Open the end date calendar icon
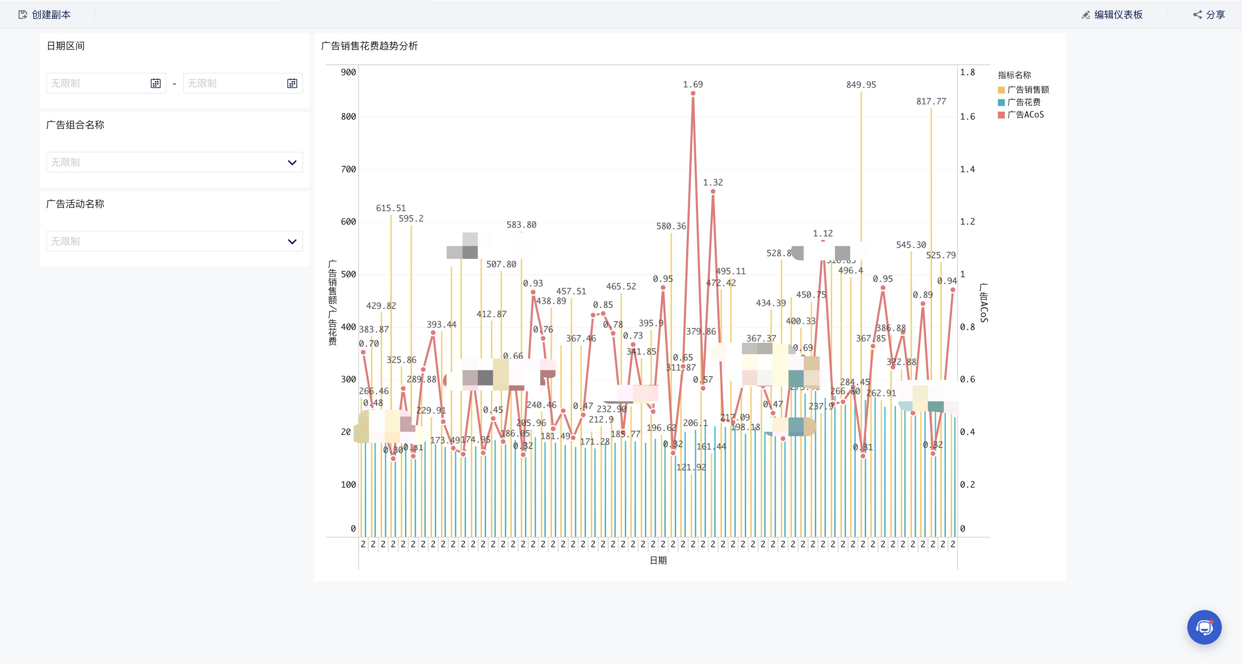1242x664 pixels. (x=292, y=84)
